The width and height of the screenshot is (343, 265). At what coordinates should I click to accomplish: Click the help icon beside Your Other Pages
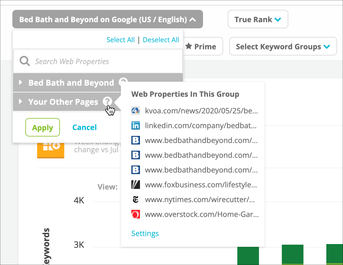(107, 101)
